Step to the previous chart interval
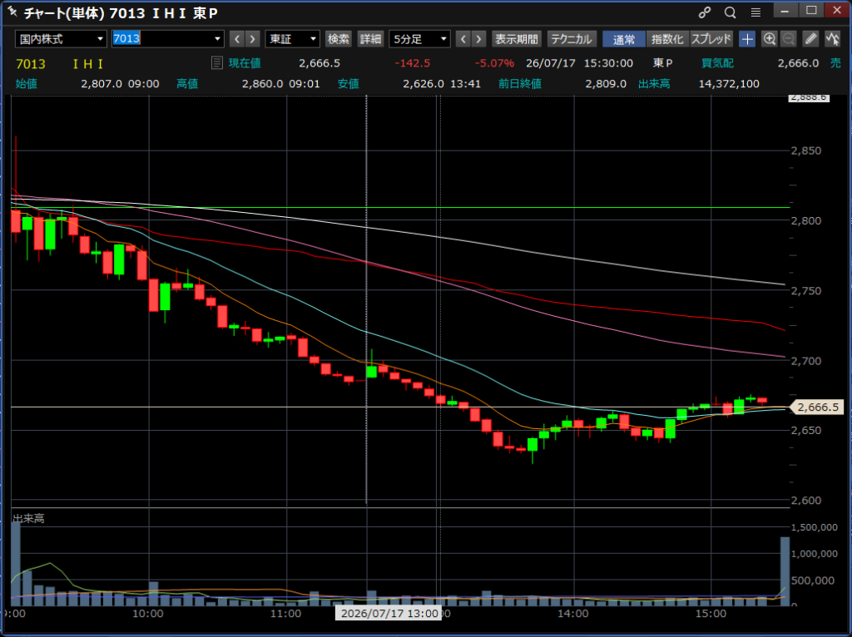 463,39
